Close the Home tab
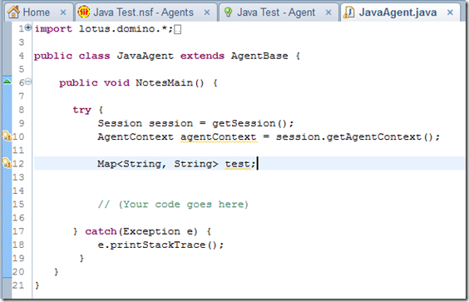The width and height of the screenshot is (469, 302). tap(63, 12)
